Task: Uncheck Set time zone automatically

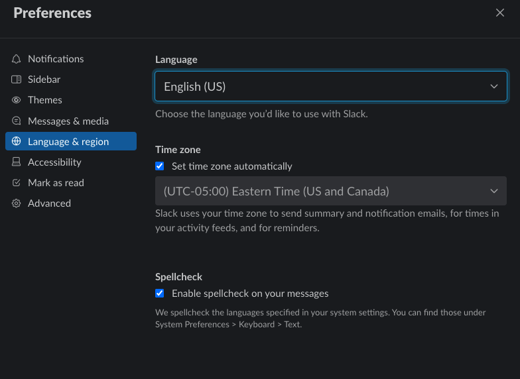Action: (159, 166)
